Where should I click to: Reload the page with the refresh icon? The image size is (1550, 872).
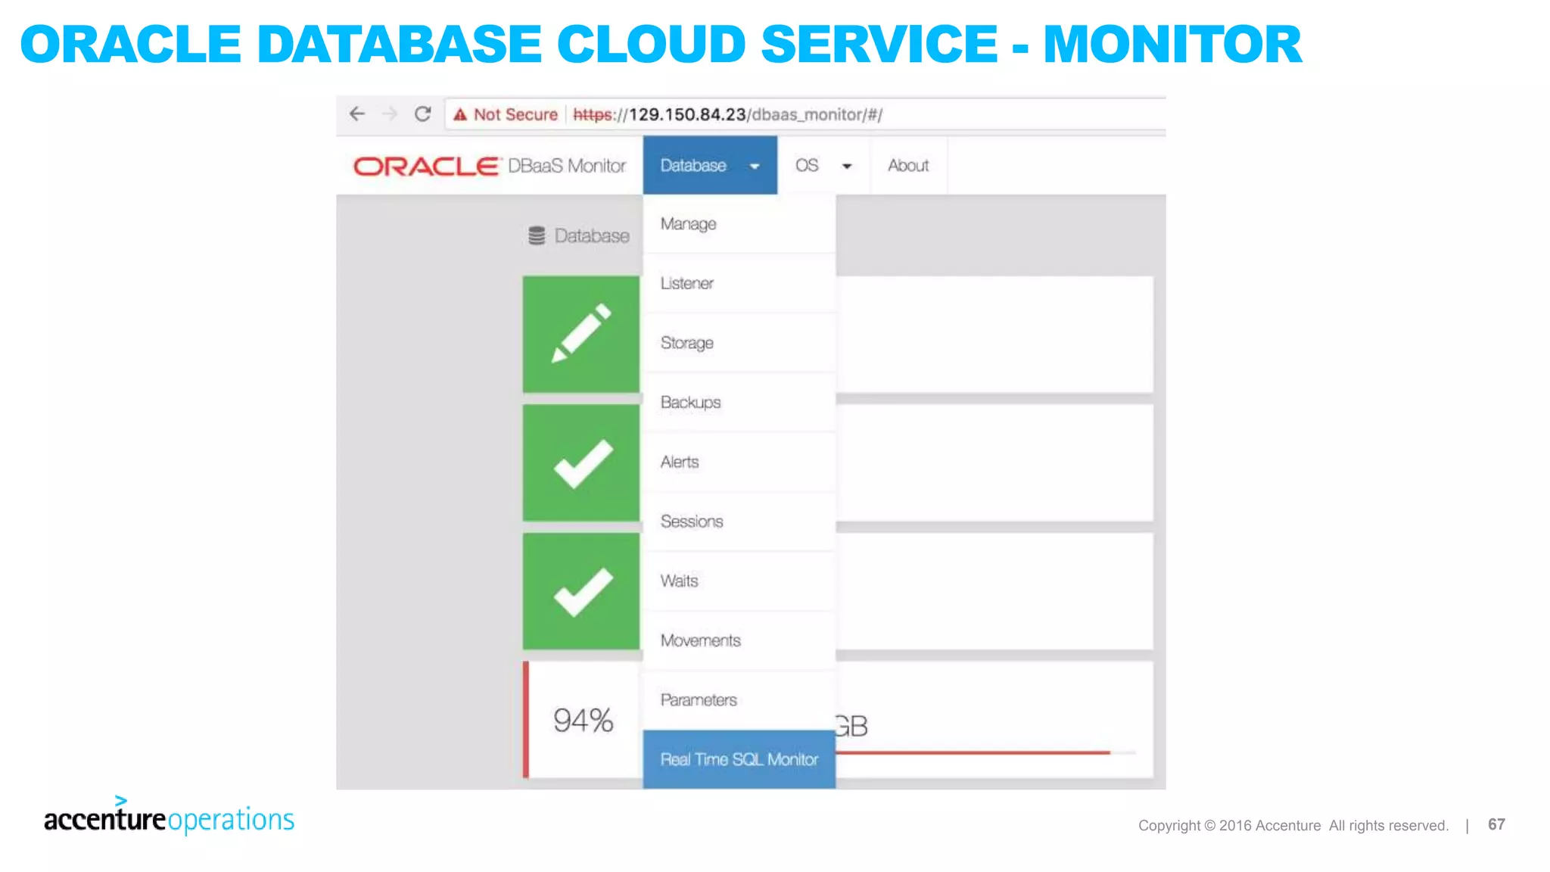click(x=423, y=114)
